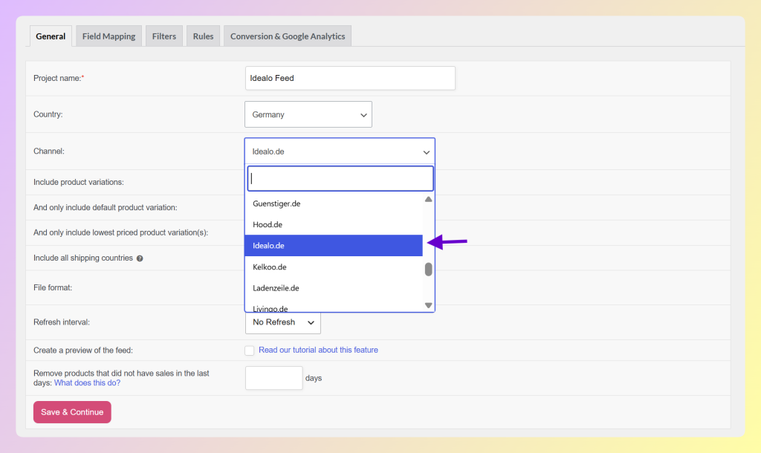The height and width of the screenshot is (453, 761).
Task: Click the days input field
Action: 273,378
